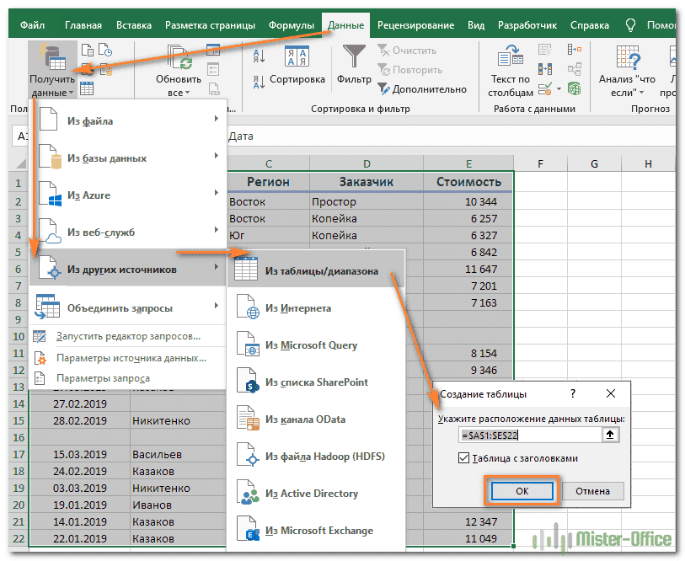685x561 pixels.
Task: Click the table data range input field
Action: tap(529, 435)
